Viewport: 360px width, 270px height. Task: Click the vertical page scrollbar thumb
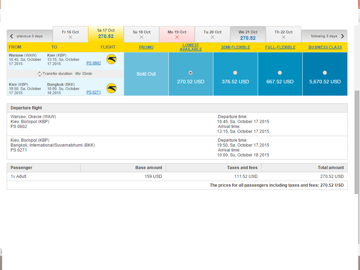[357, 142]
